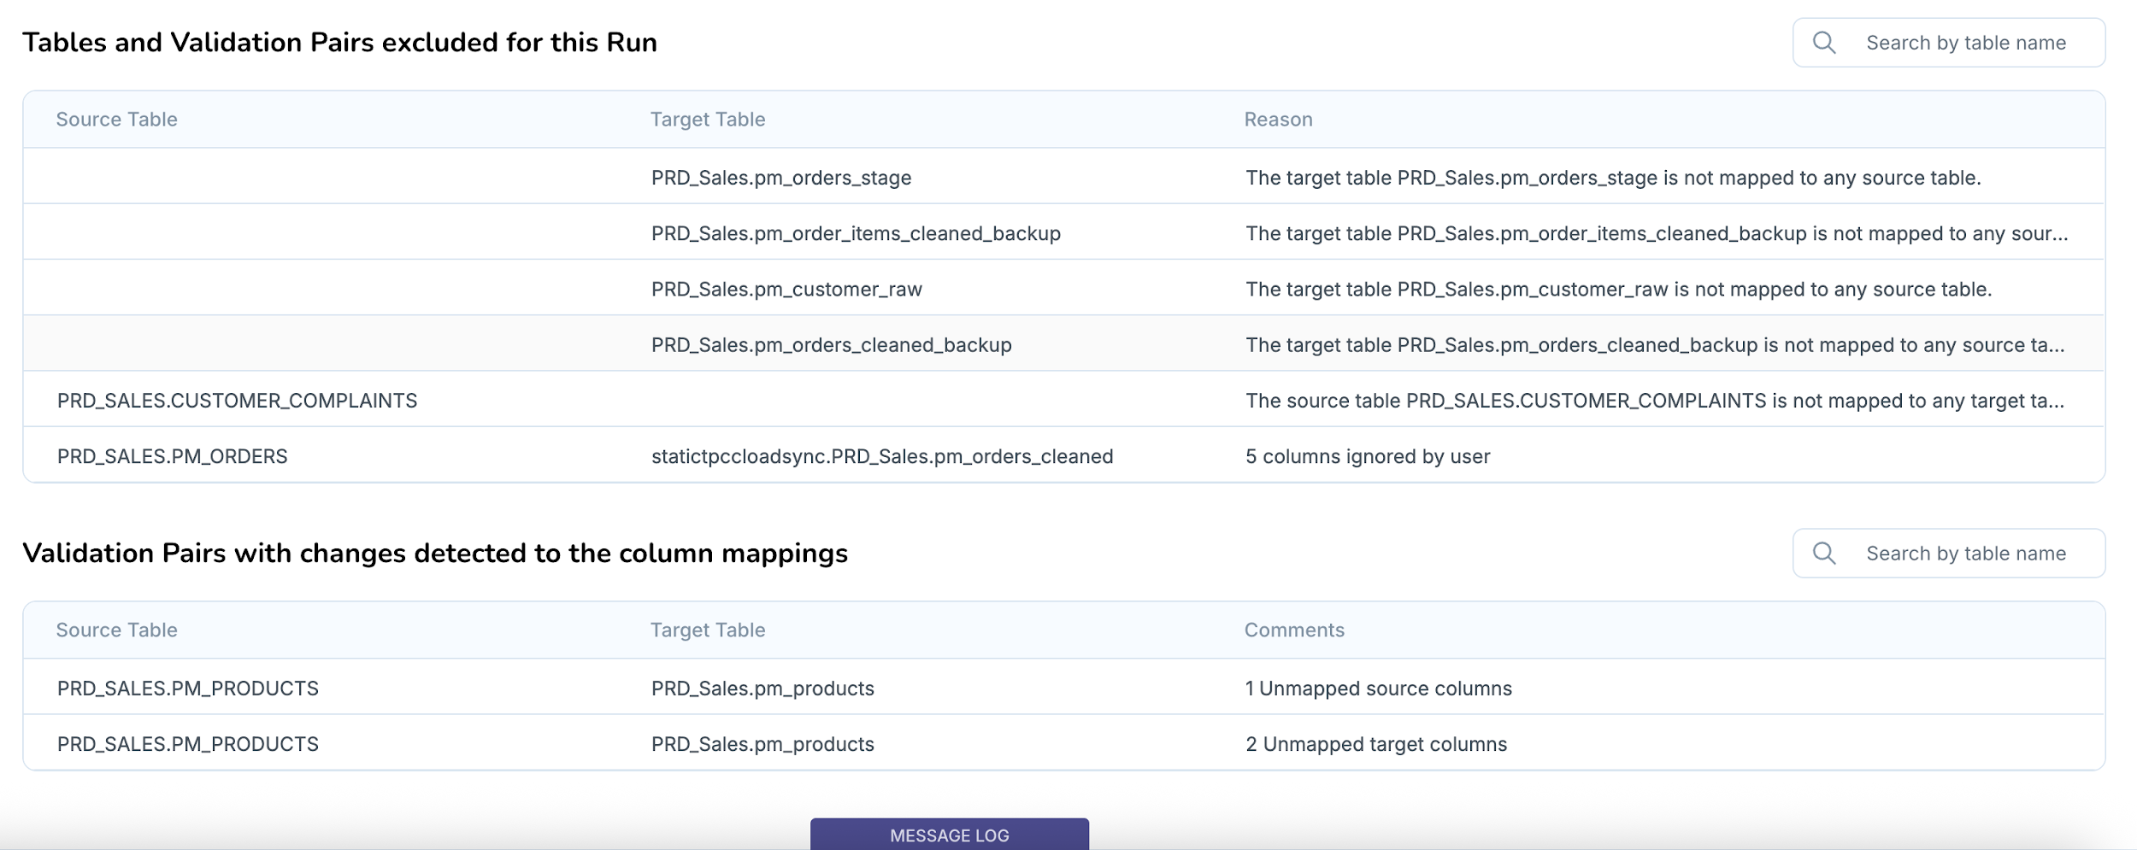Click the '5 columns ignored by user' reason
2137x850 pixels.
1367,457
